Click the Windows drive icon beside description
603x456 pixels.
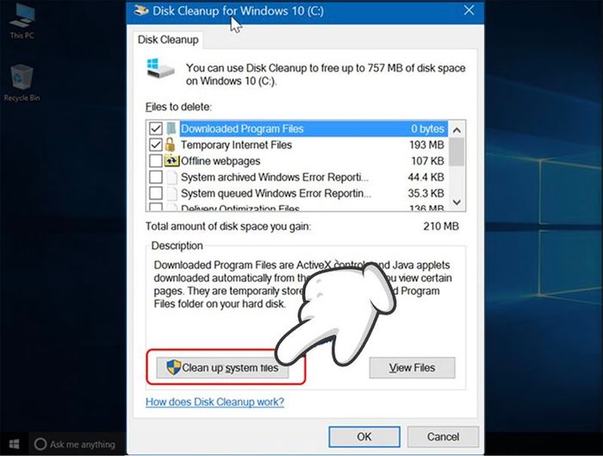(161, 69)
